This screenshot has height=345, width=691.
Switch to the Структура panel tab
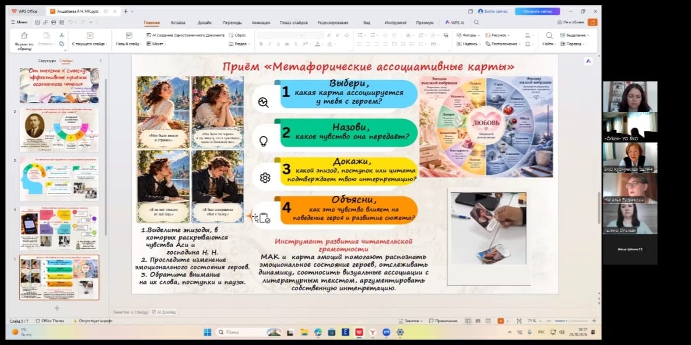[x=47, y=61]
